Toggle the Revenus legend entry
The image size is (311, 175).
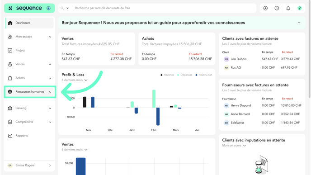point(167,75)
